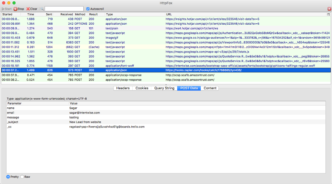Click the value testing
Viewport: 332px width, 184px height.
(x=74, y=117)
